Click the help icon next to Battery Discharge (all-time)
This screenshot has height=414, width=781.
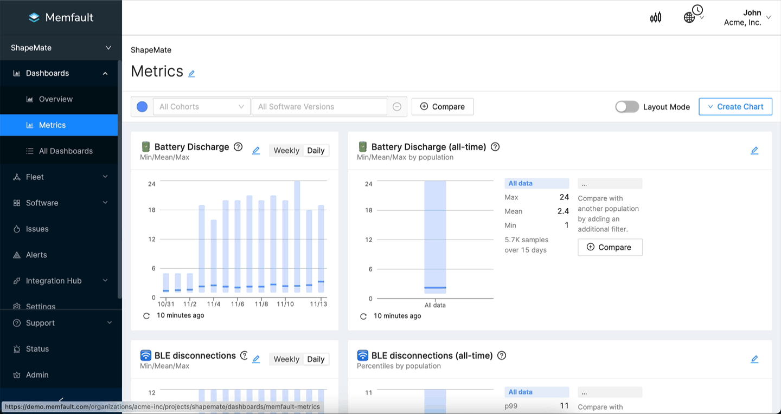[x=495, y=146]
